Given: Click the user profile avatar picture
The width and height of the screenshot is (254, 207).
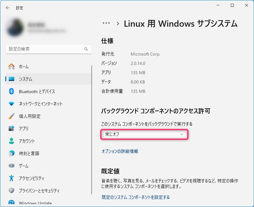Looking at the screenshot, I should 15,28.
